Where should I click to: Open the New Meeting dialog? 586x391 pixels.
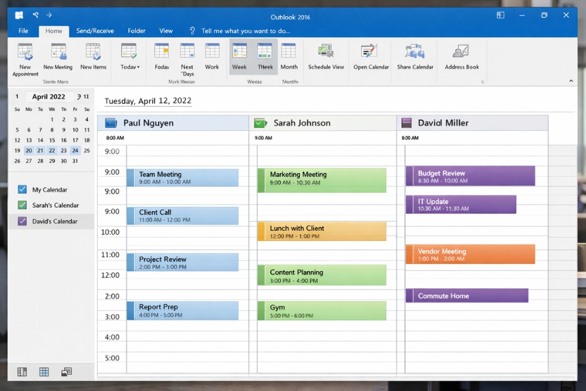tap(57, 57)
